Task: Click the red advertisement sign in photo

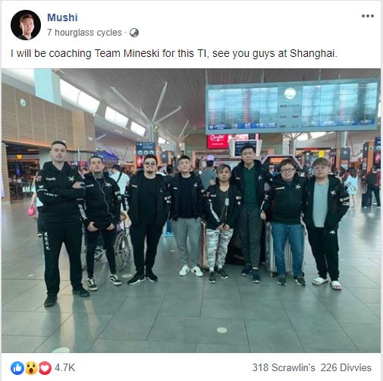Action: click(218, 142)
